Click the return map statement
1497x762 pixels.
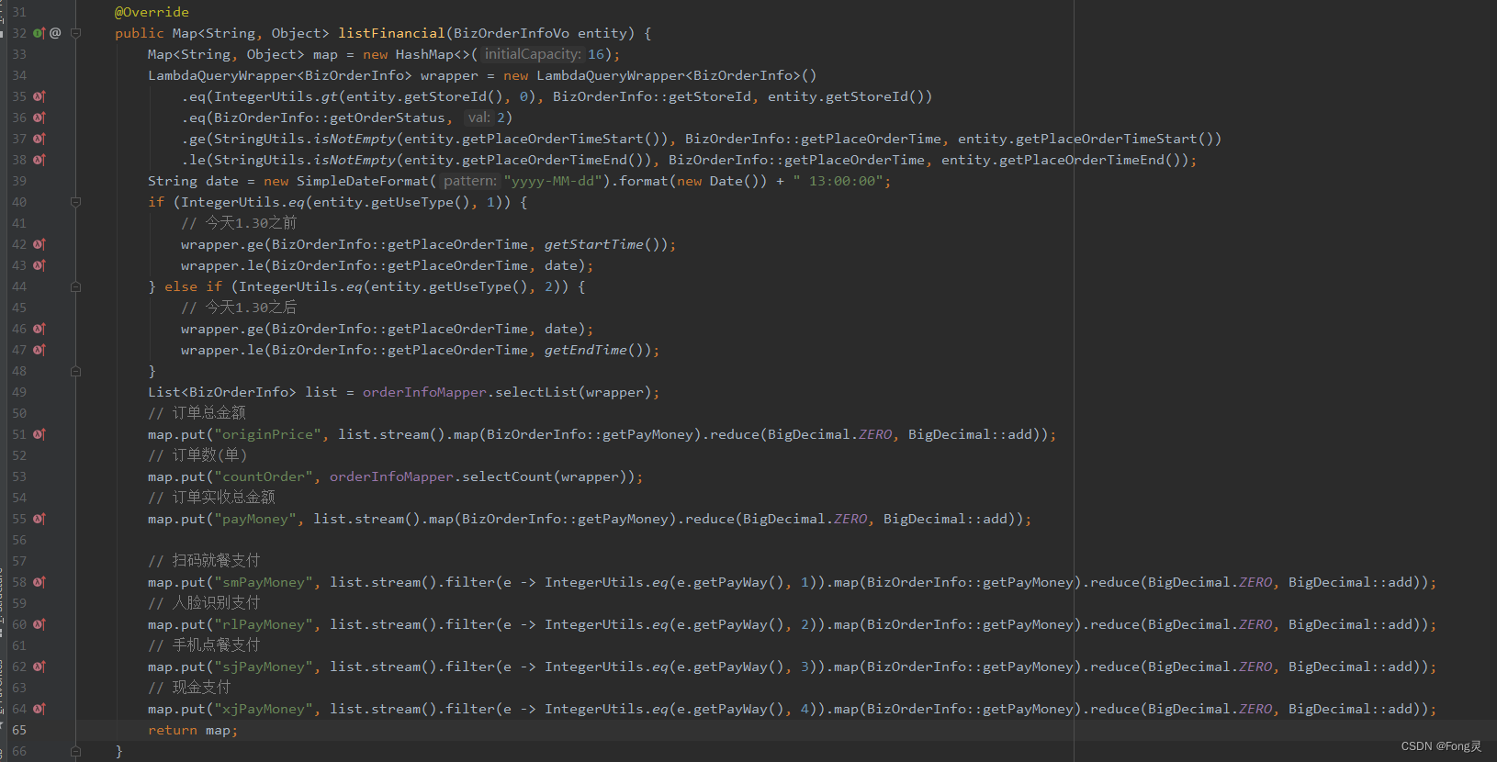coord(193,730)
